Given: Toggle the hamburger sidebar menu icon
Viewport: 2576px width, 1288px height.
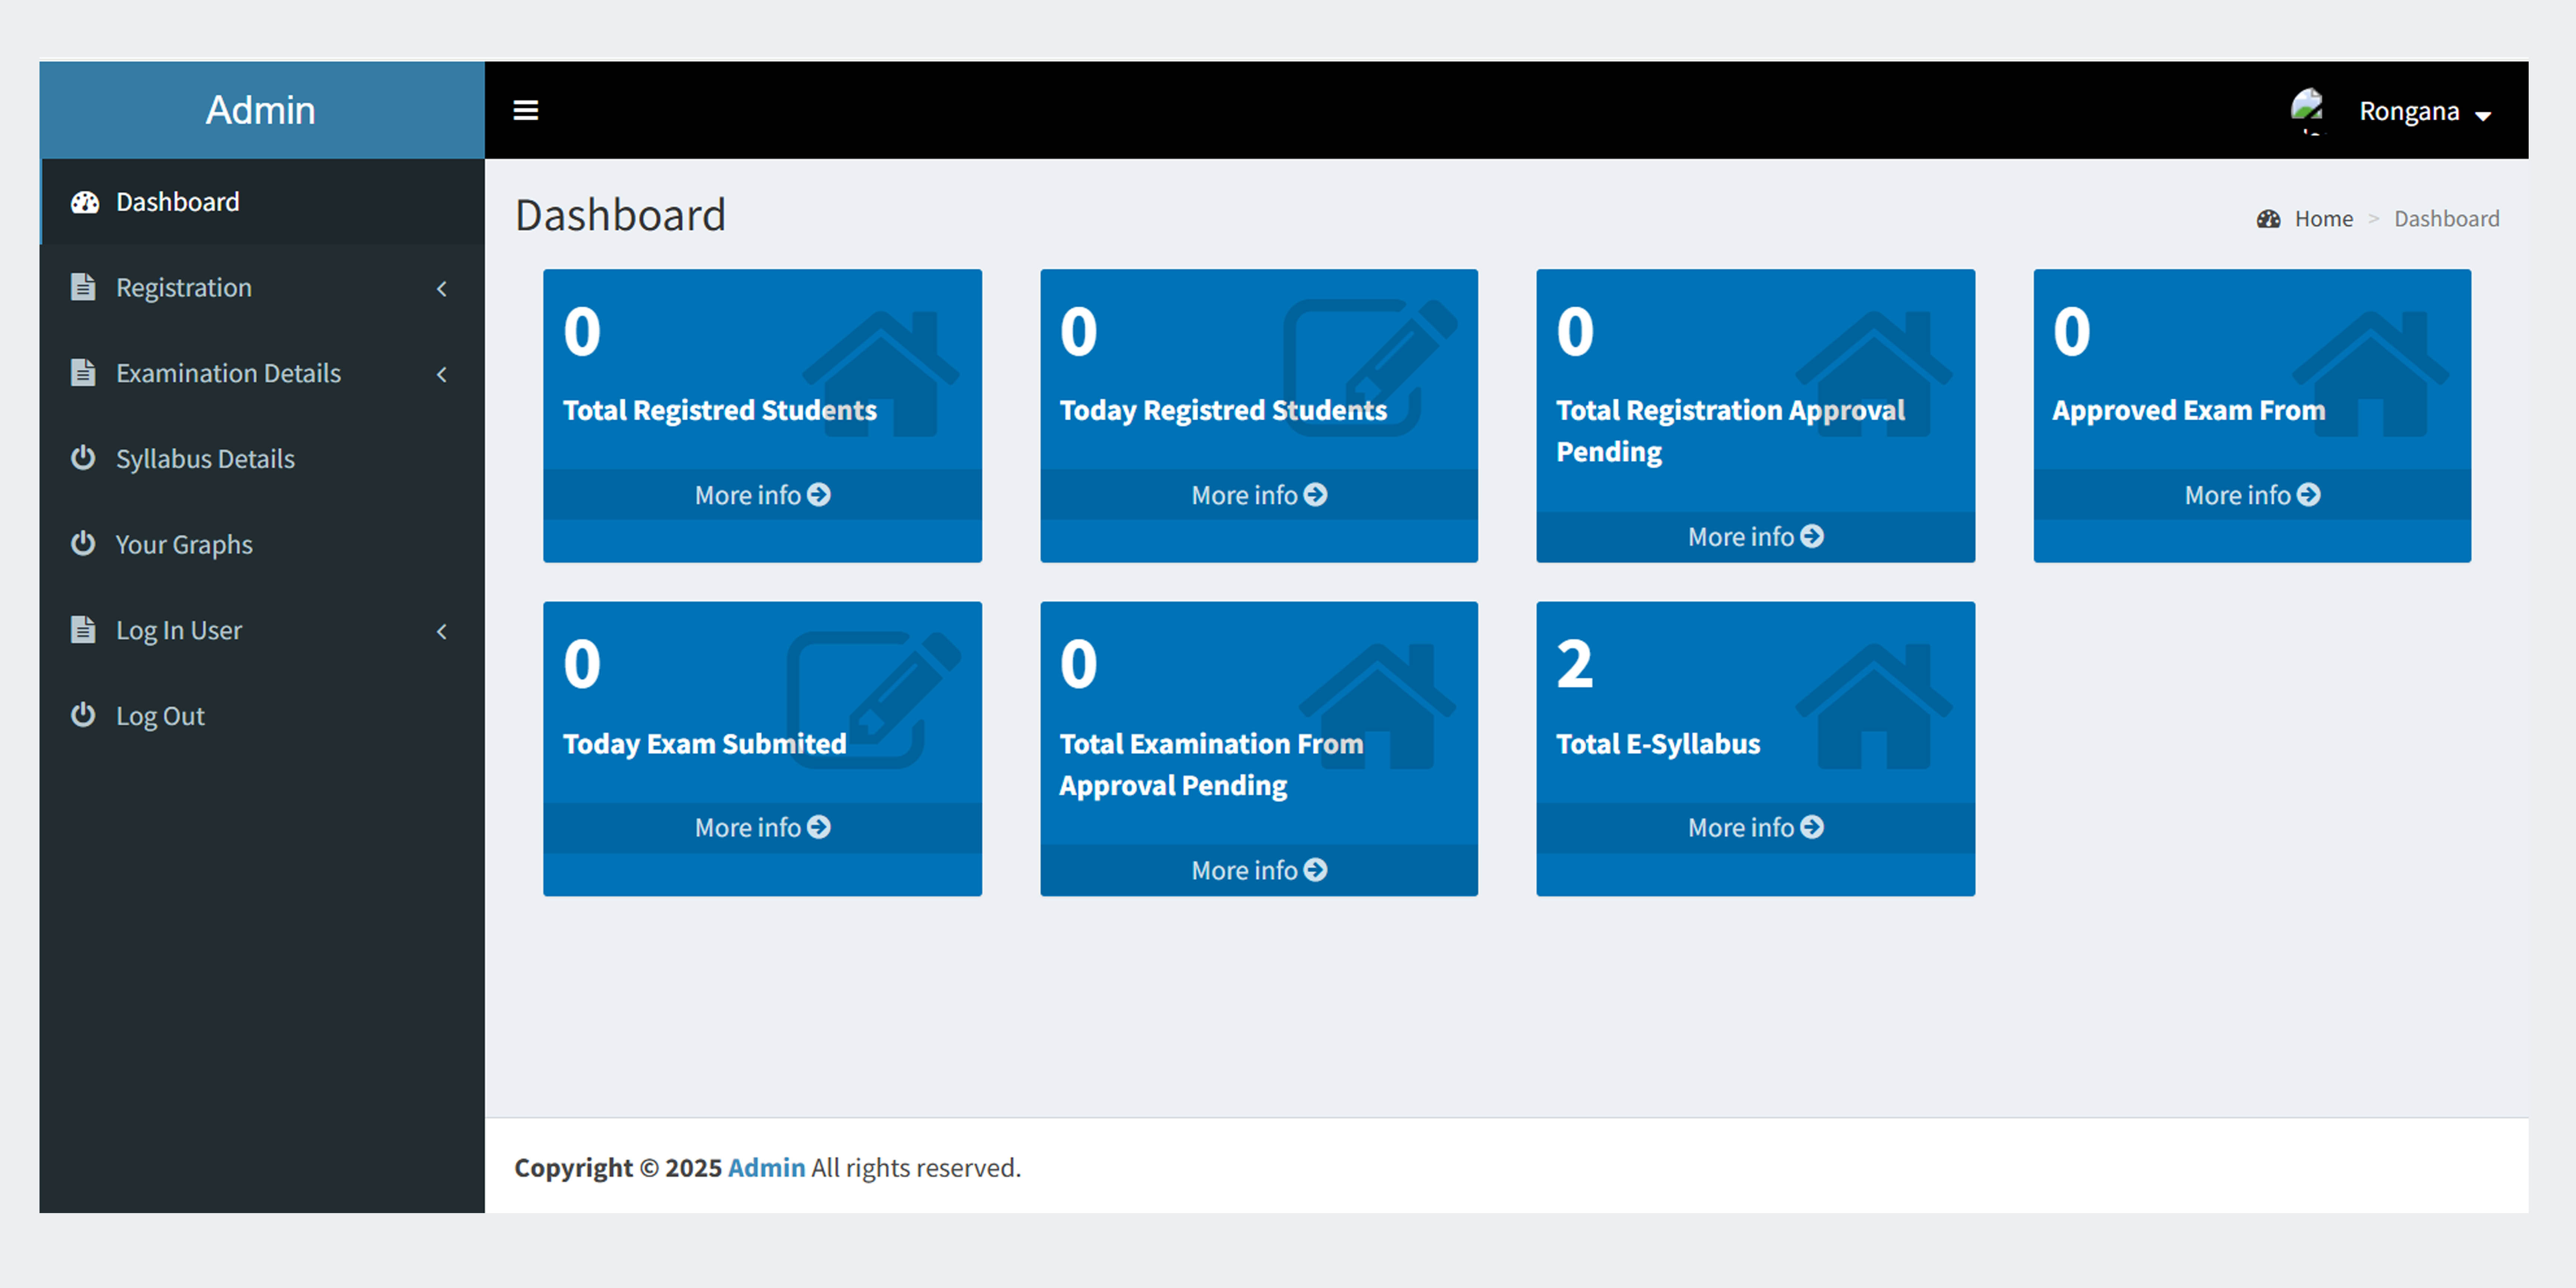Looking at the screenshot, I should 525,110.
